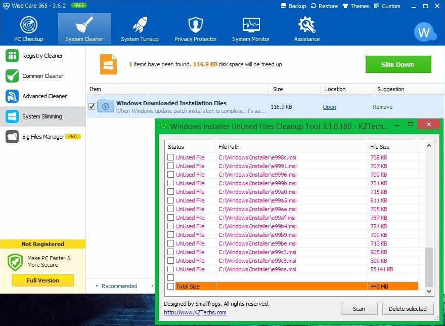Check the box for e998c.msi

tap(170, 157)
